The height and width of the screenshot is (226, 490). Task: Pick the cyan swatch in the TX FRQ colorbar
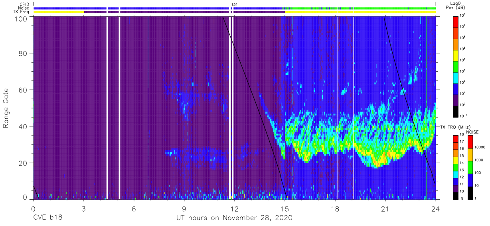click(x=456, y=174)
